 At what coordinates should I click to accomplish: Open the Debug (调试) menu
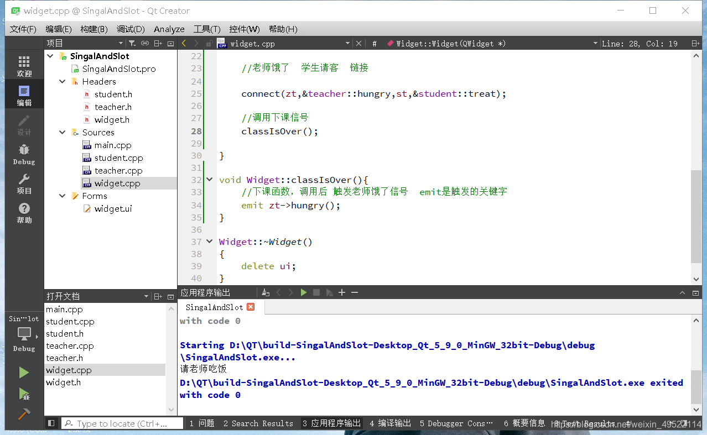(x=131, y=29)
